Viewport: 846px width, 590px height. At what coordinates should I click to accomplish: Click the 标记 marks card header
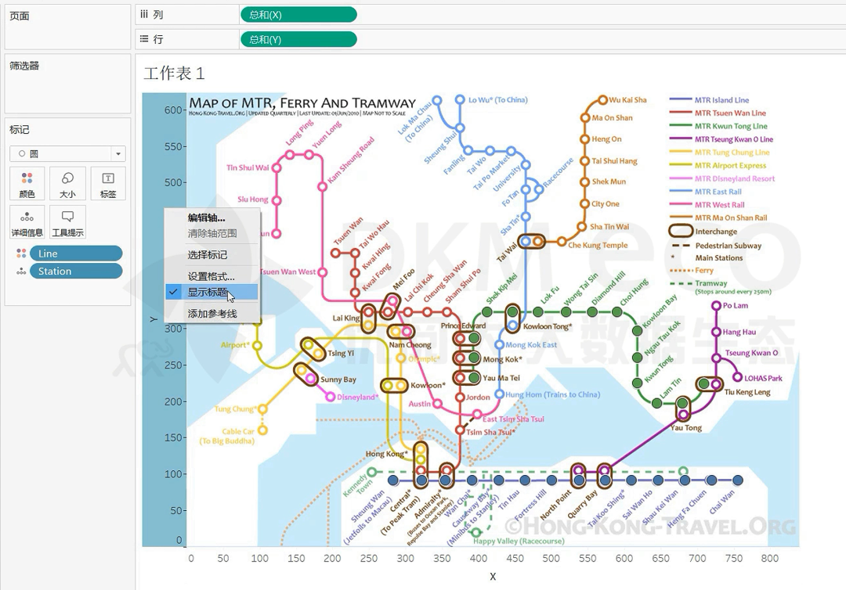click(20, 129)
